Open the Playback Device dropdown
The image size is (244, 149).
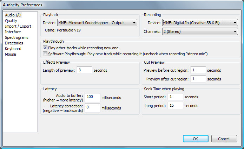pyautogui.click(x=97, y=23)
